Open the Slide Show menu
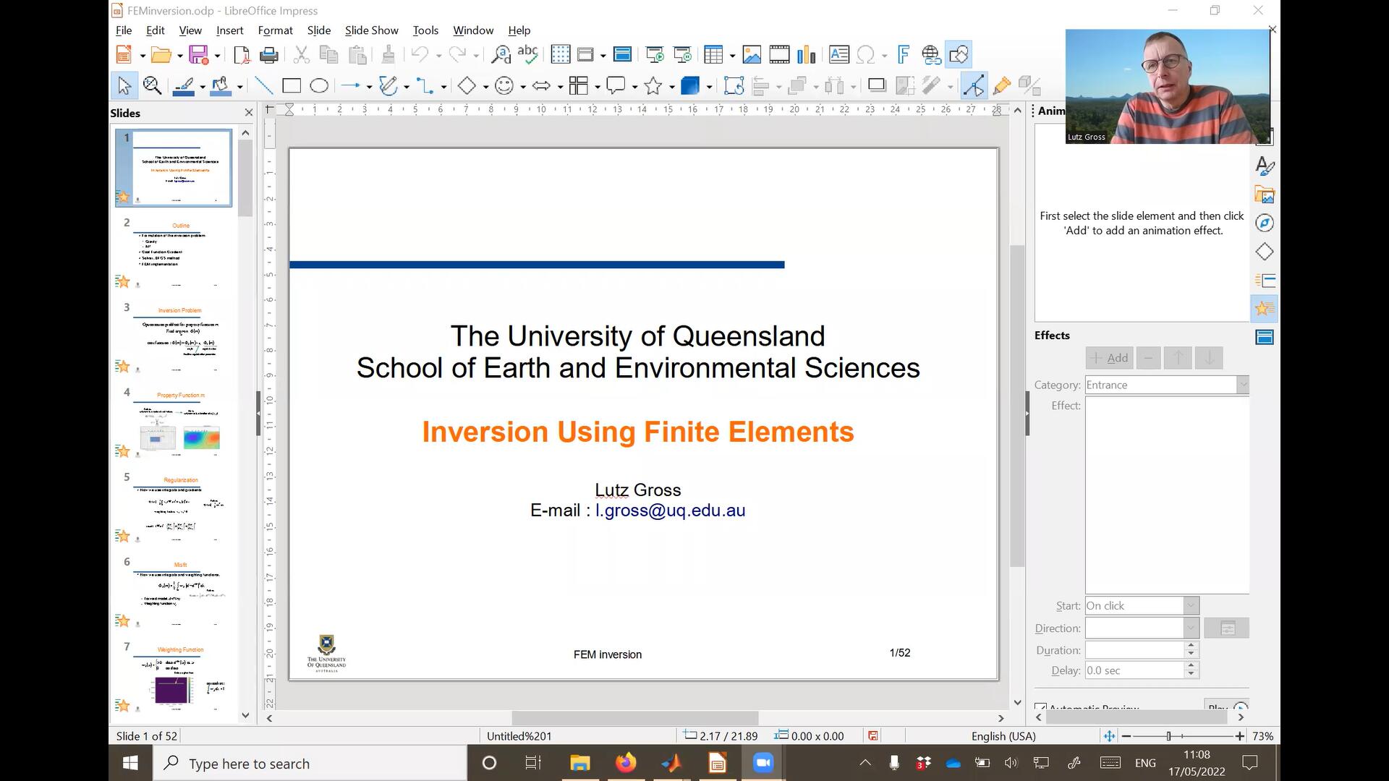The height and width of the screenshot is (781, 1389). [x=371, y=30]
